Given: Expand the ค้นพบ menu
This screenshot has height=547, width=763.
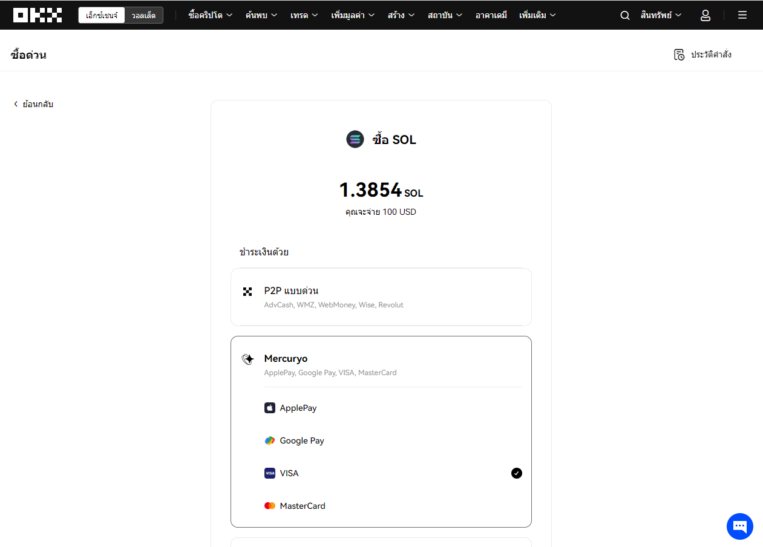Looking at the screenshot, I should (x=261, y=15).
